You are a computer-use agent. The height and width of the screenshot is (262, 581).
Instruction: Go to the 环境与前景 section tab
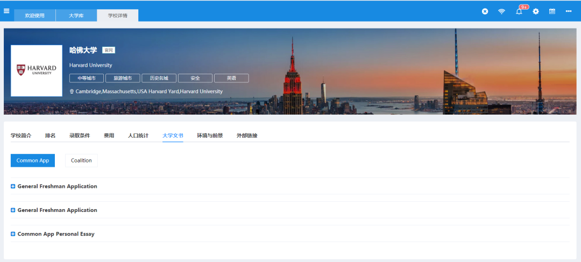pos(210,136)
